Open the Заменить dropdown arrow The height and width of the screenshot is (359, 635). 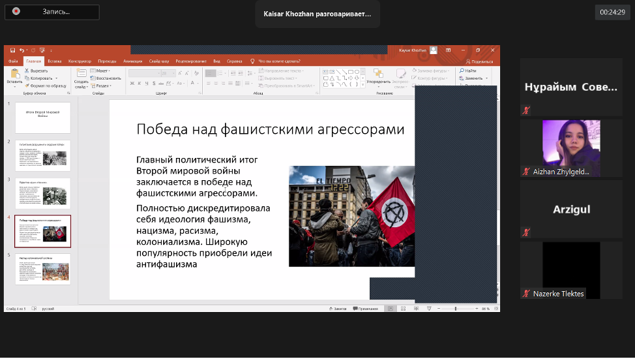tap(486, 78)
